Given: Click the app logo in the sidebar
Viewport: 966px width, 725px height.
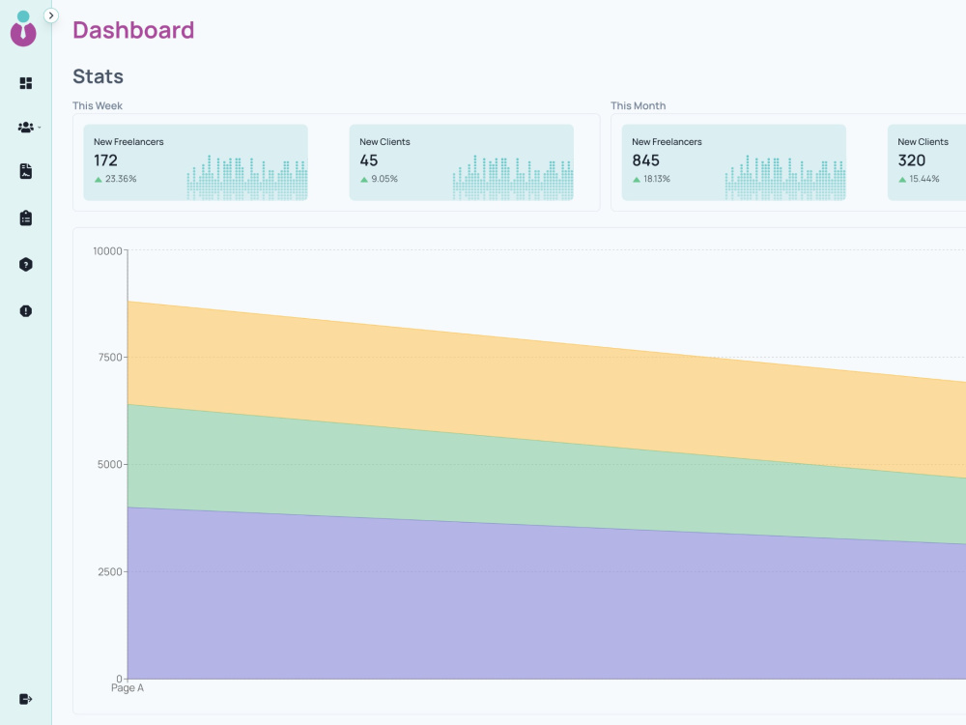Looking at the screenshot, I should [x=23, y=28].
